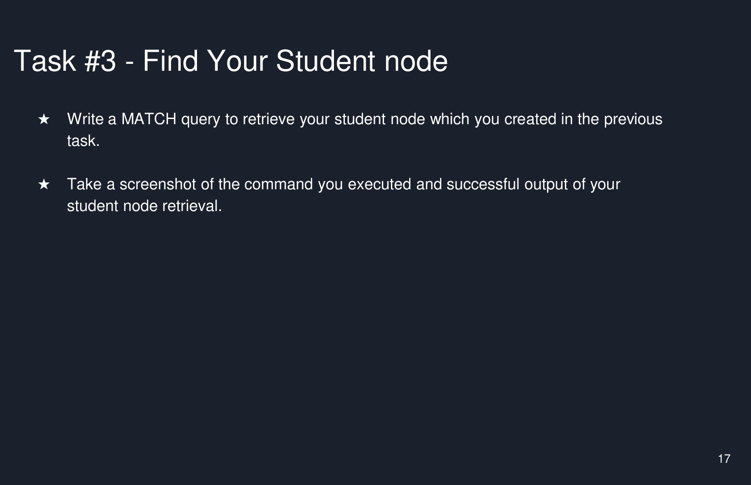Click the word "Write" starting the first bullet
Viewport: 751px width, 485px height.
point(85,119)
